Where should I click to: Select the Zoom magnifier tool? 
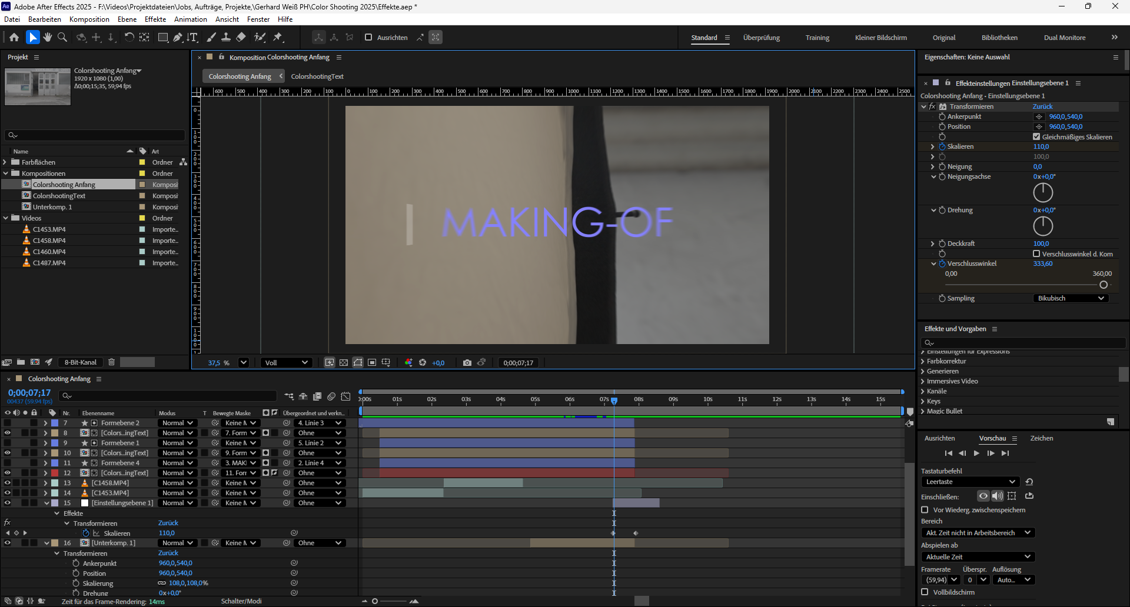pos(62,37)
